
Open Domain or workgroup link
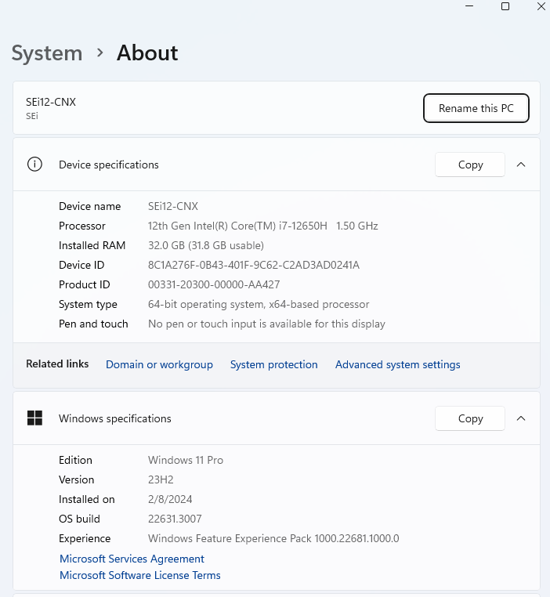tap(159, 364)
